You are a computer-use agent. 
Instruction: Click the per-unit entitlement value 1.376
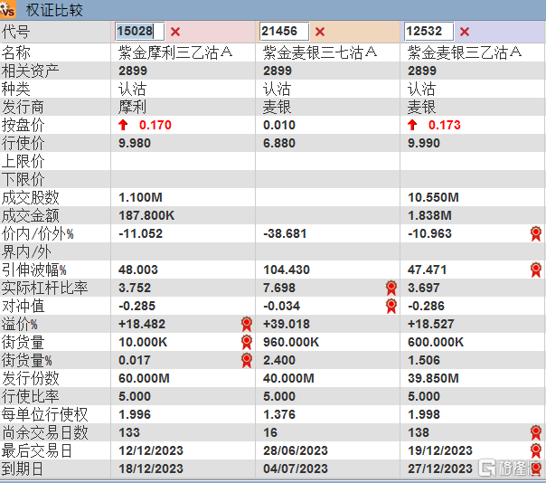(x=279, y=415)
